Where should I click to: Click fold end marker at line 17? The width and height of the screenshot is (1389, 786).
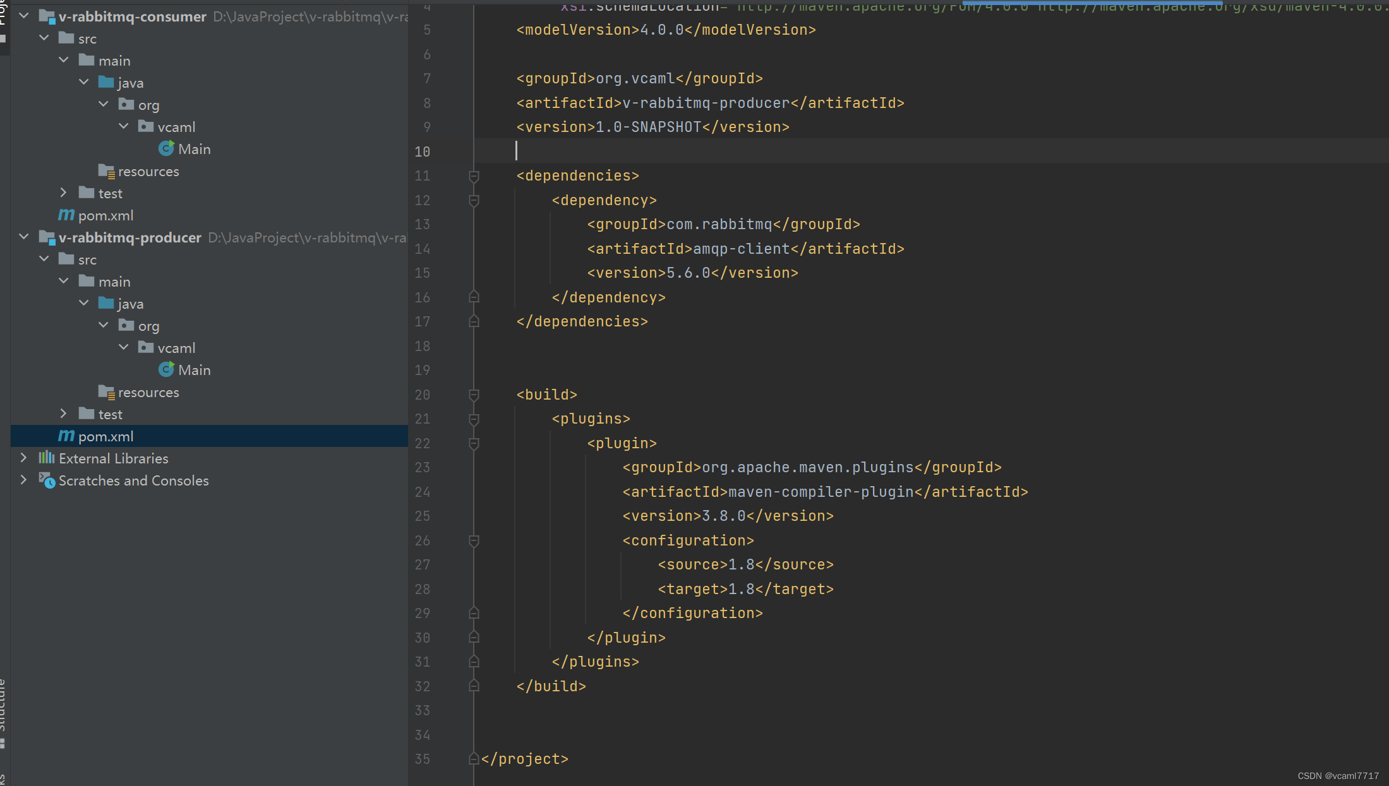pyautogui.click(x=474, y=321)
